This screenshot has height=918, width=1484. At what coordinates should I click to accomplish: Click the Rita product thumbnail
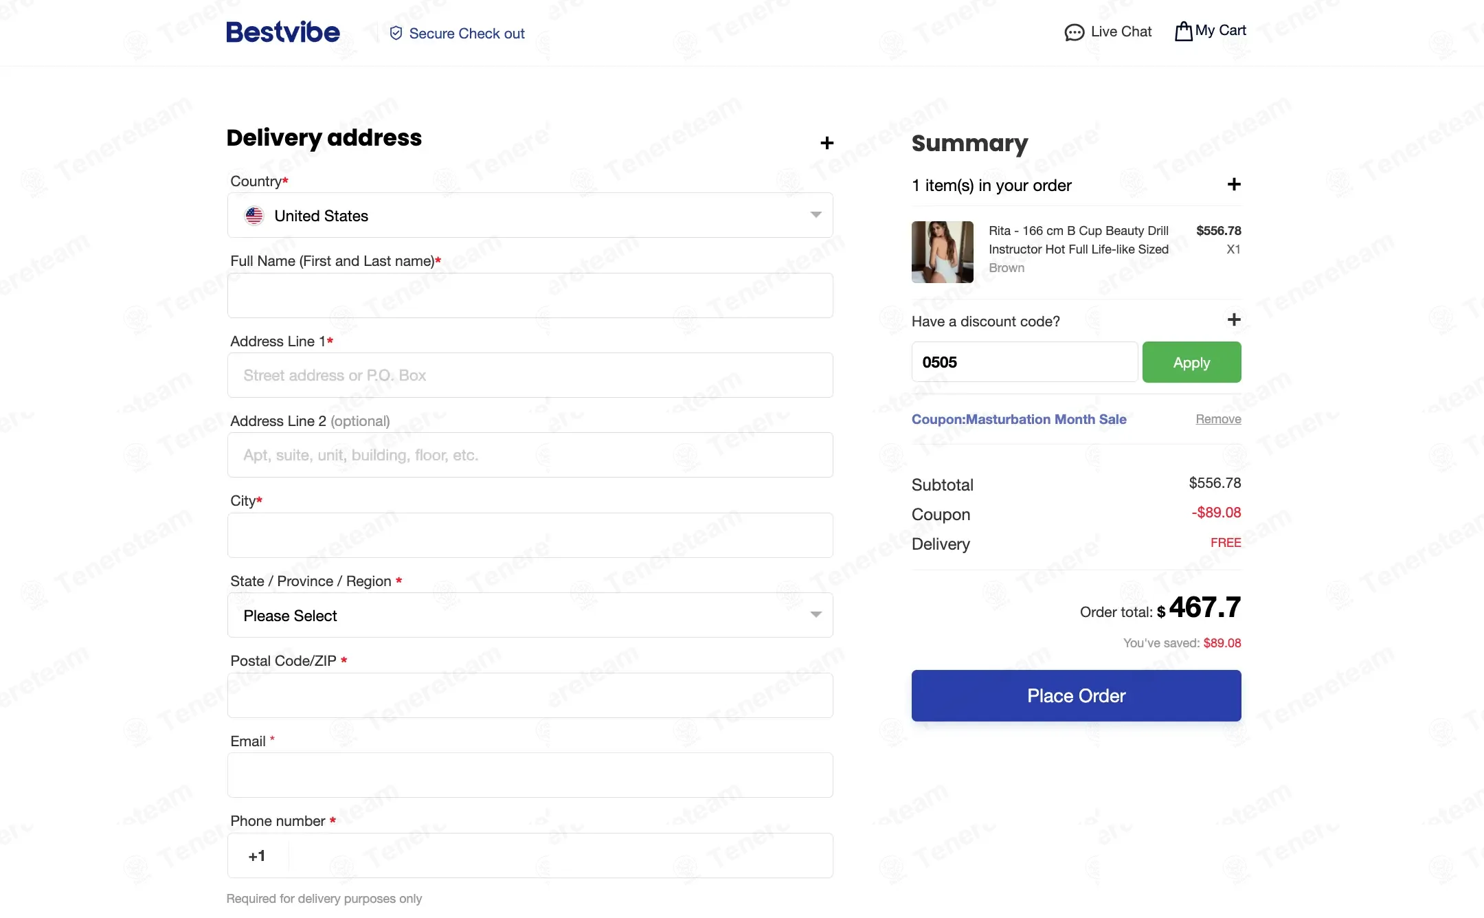pos(943,252)
